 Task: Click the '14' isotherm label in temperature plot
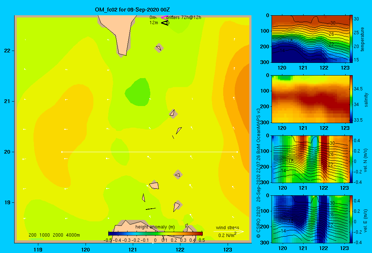(x=282, y=51)
